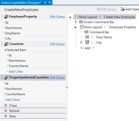Expand the Screen Command Bar node
Viewport: 139px width, 121px height.
[76, 22]
